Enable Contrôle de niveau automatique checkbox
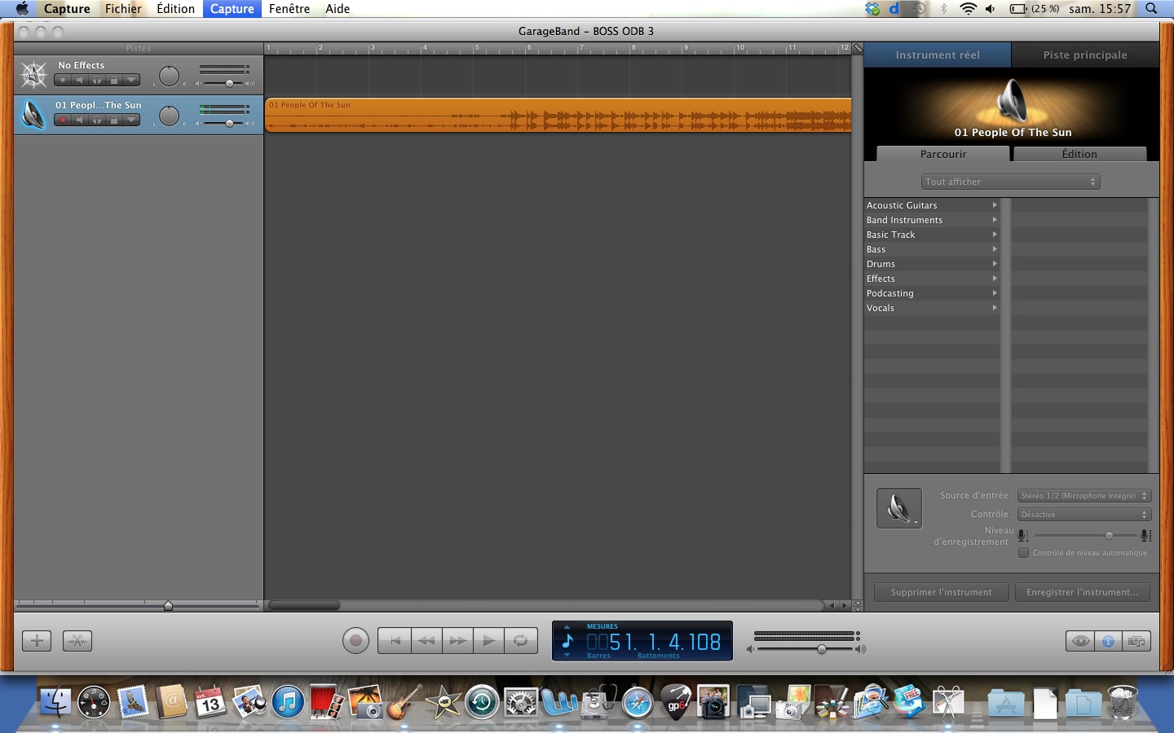 coord(1023,553)
